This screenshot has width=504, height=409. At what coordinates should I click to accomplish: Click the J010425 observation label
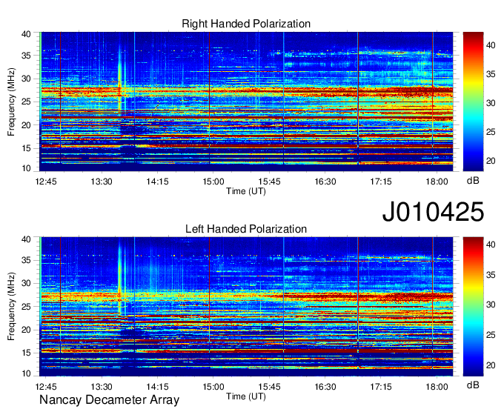click(x=433, y=212)
